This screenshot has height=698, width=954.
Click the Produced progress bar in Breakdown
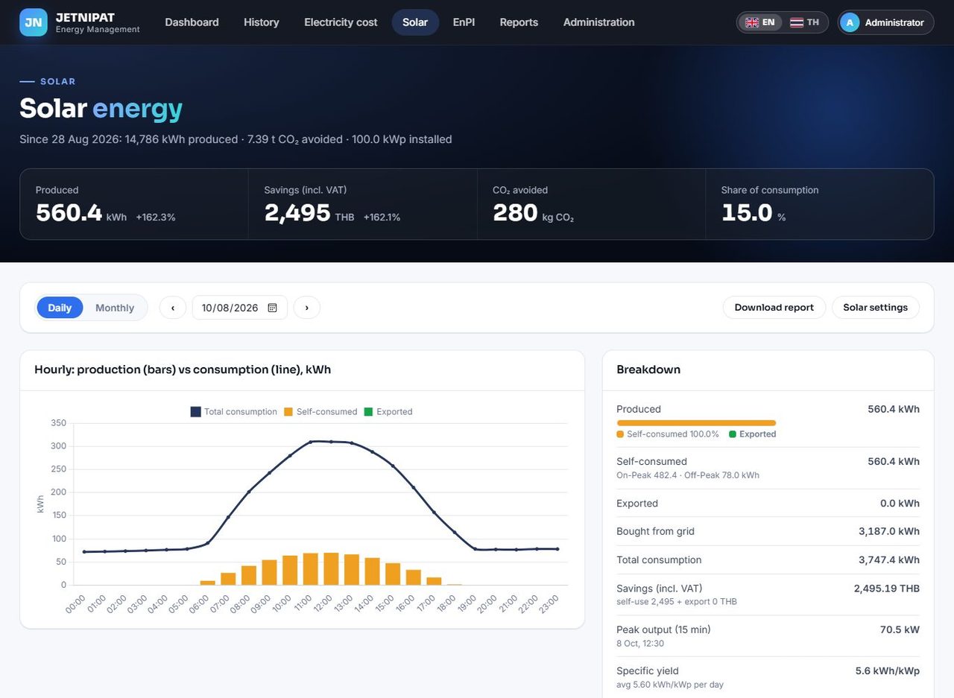(x=696, y=423)
